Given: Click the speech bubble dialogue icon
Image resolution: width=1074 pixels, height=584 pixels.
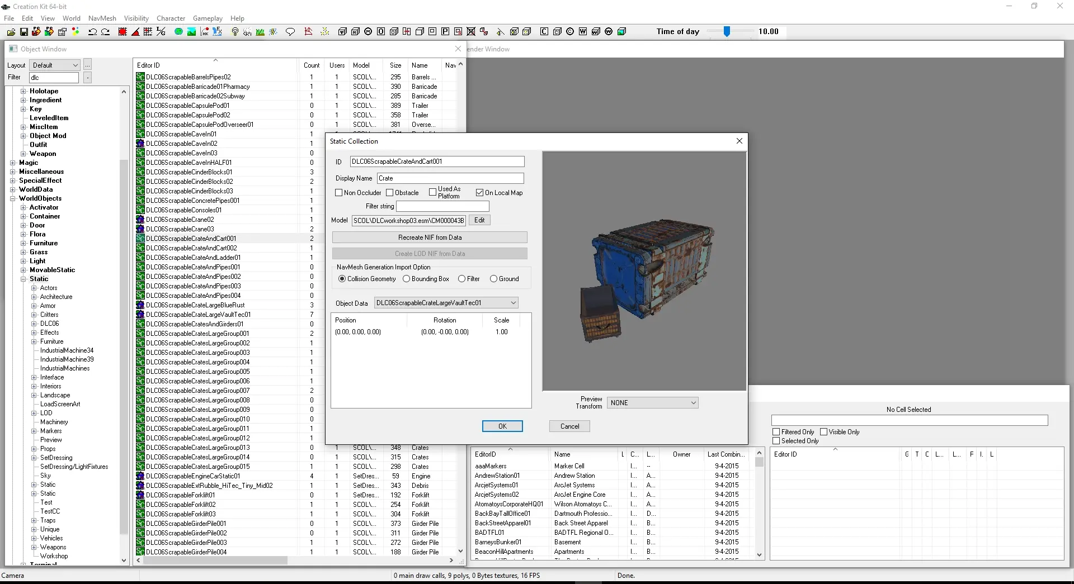Looking at the screenshot, I should click(x=290, y=32).
